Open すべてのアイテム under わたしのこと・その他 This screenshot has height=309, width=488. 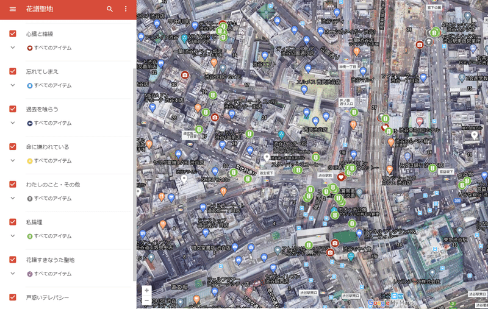[x=52, y=198]
